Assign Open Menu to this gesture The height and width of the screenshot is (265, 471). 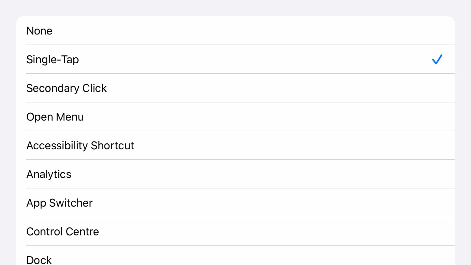[235, 117]
